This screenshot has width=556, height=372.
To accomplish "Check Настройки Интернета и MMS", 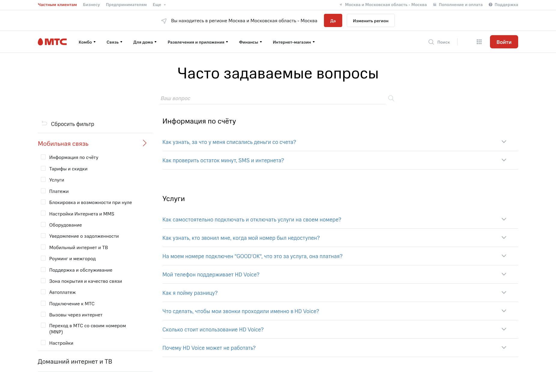I will 43,213.
